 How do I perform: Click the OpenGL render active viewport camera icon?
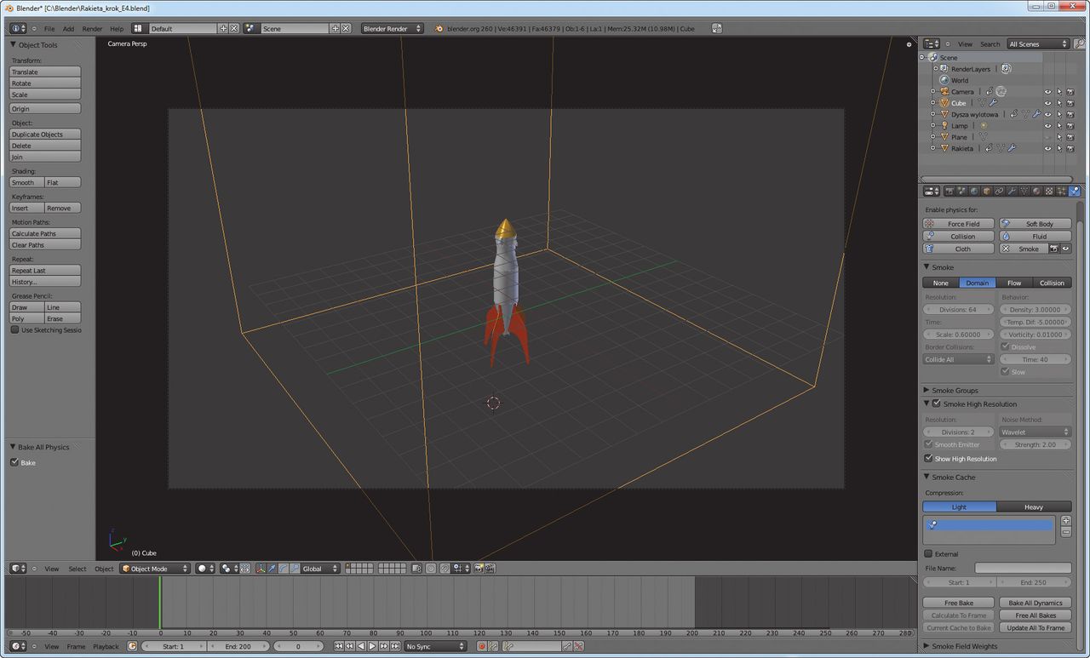[479, 569]
